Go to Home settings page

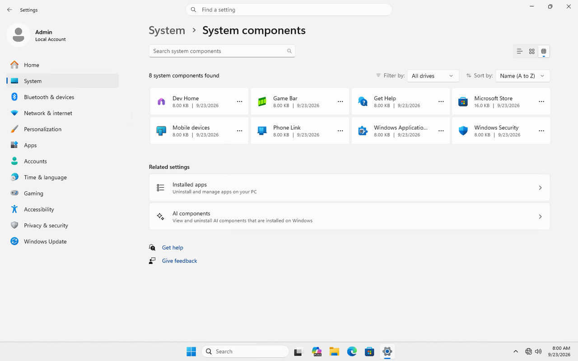63,65
